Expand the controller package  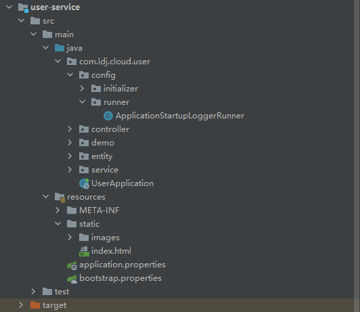(70, 129)
